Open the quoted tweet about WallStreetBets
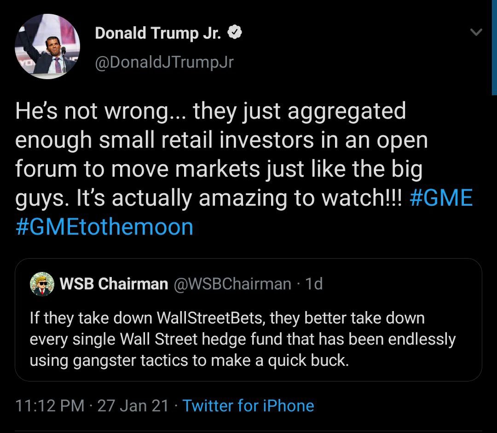This screenshot has height=433, width=497. (x=248, y=339)
